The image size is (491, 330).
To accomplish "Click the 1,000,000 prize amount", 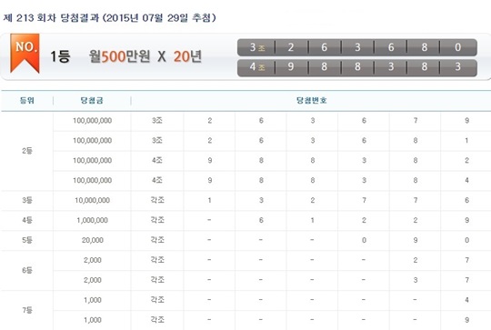I will (93, 220).
